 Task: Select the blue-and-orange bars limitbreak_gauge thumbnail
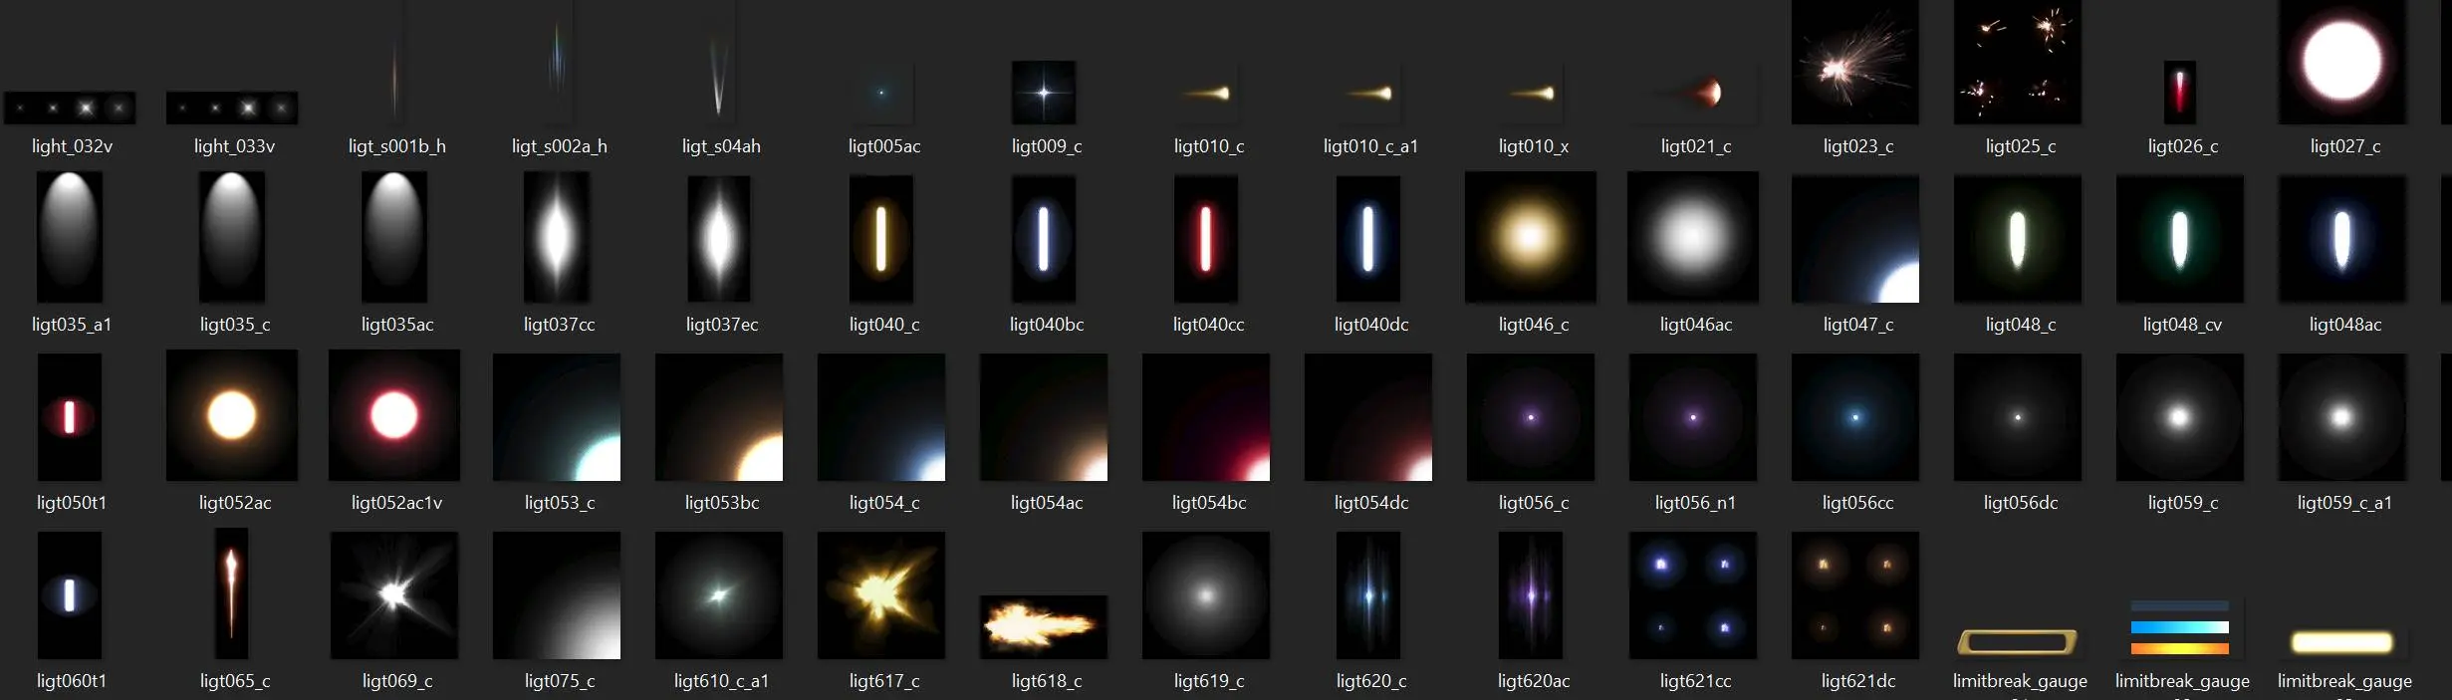[x=2180, y=628]
